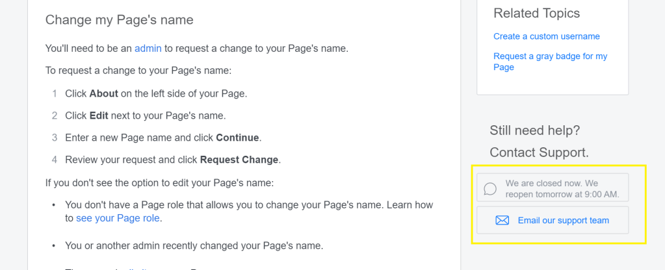Click "To request a change to your Page's name" line
This screenshot has width=665, height=270.
click(138, 70)
